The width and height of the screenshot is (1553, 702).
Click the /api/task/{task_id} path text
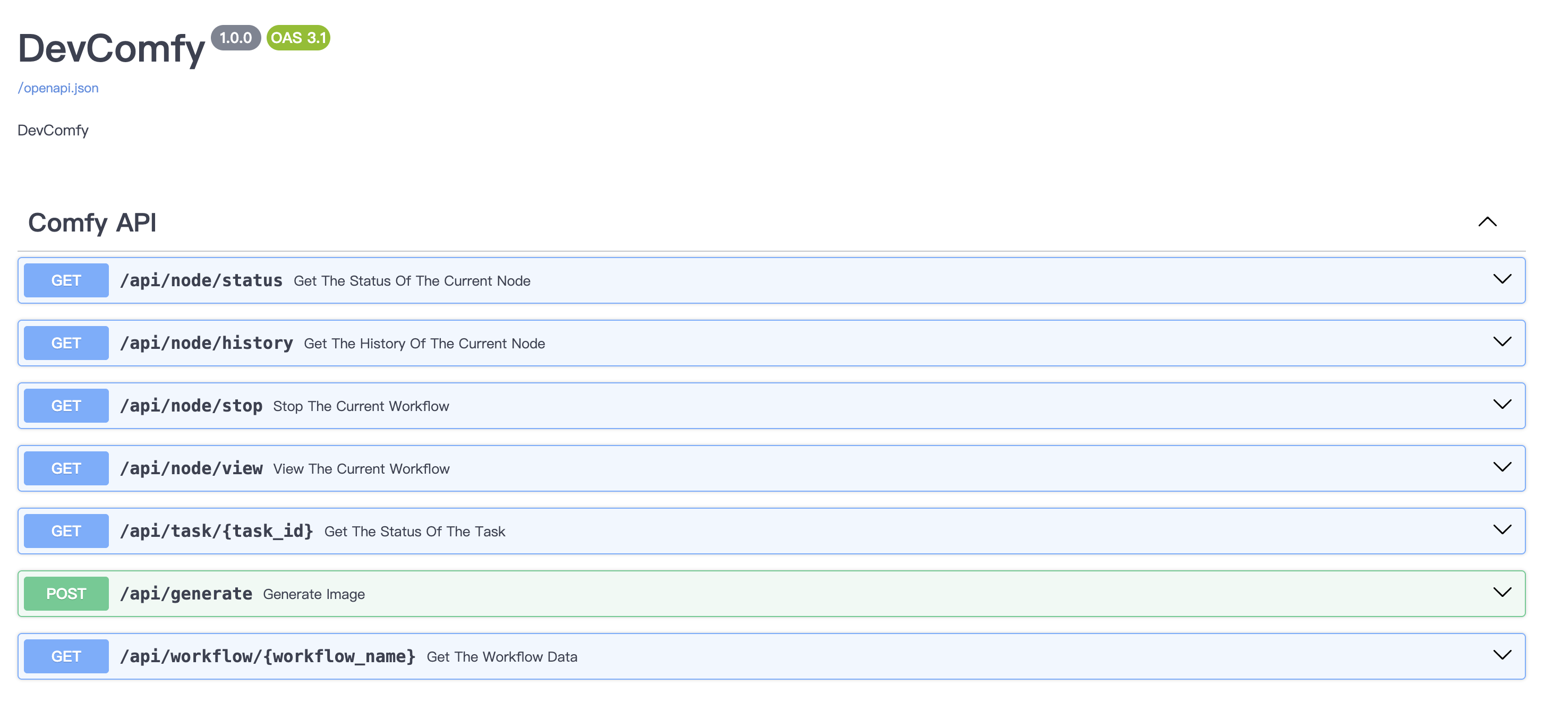(216, 531)
